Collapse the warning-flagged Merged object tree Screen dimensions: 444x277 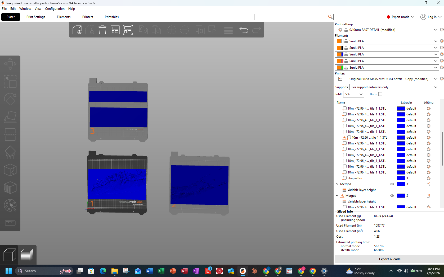[x=337, y=196]
